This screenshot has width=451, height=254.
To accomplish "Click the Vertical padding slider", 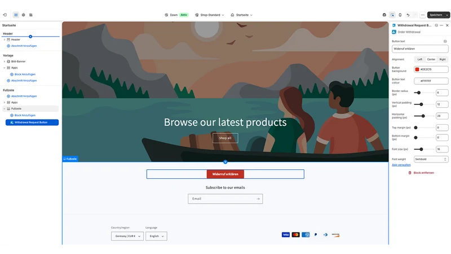I will [424, 104].
